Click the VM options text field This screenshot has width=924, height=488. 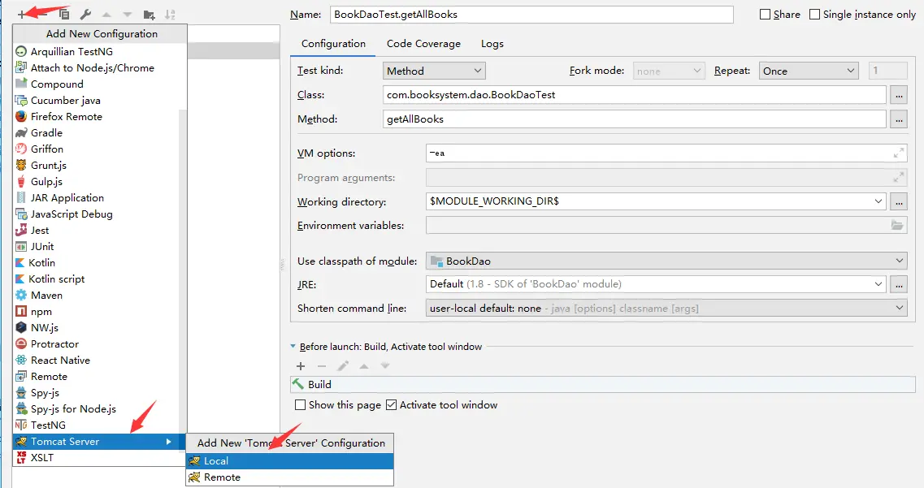[x=666, y=153]
